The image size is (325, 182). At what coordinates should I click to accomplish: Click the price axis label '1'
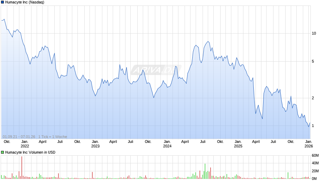point(313,126)
